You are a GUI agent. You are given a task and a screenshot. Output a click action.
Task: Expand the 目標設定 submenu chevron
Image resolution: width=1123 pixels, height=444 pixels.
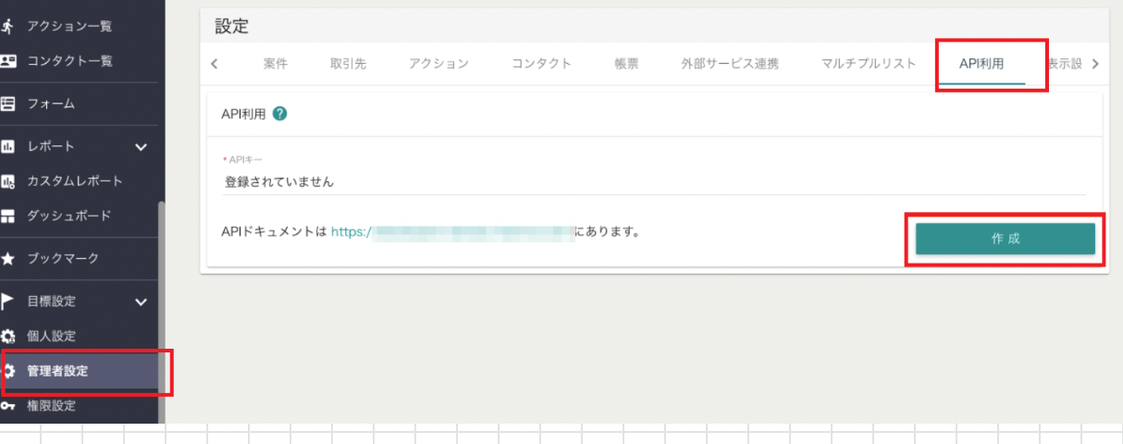(x=142, y=301)
